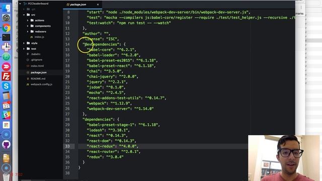Viewport: 322px width, 181px height.
Task: Open index.js in the file tree
Action: click(x=39, y=37)
